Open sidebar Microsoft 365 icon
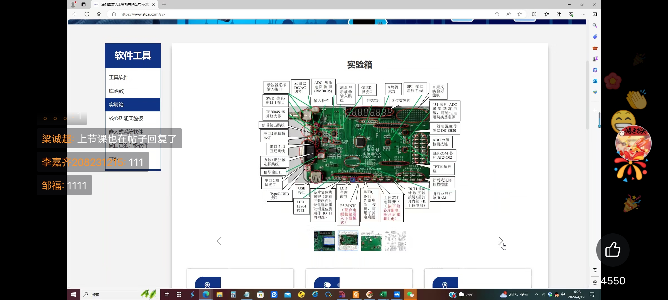668x300 pixels. coord(595,70)
